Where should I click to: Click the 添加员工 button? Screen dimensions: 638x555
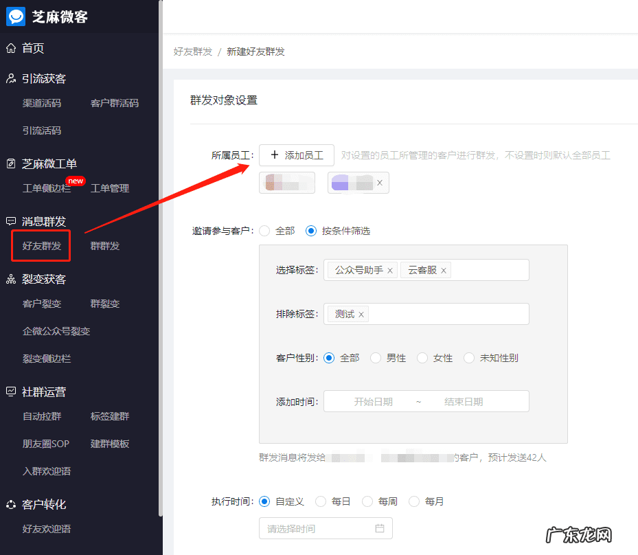296,155
